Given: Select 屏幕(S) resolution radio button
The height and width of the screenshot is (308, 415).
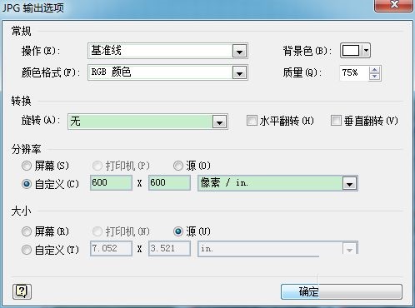Looking at the screenshot, I should [x=27, y=166].
